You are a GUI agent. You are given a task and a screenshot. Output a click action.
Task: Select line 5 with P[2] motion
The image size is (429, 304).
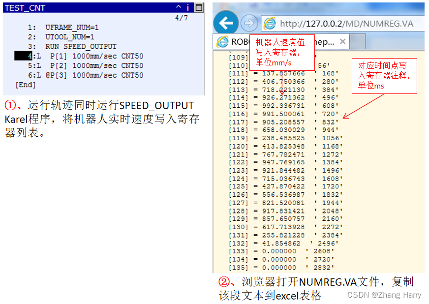(x=86, y=66)
